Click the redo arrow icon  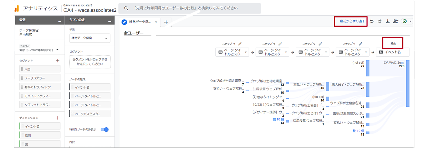(380, 21)
